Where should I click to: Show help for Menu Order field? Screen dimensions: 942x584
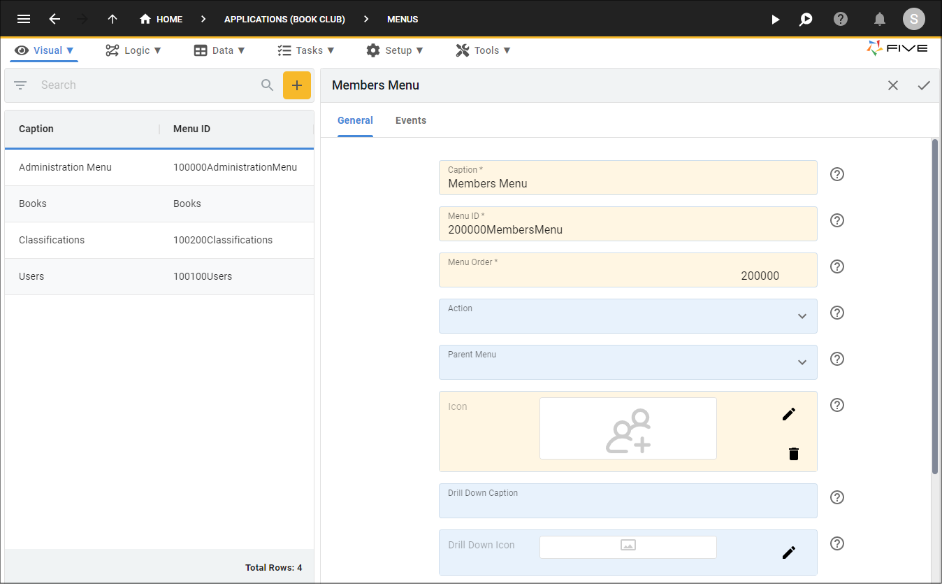pos(837,266)
